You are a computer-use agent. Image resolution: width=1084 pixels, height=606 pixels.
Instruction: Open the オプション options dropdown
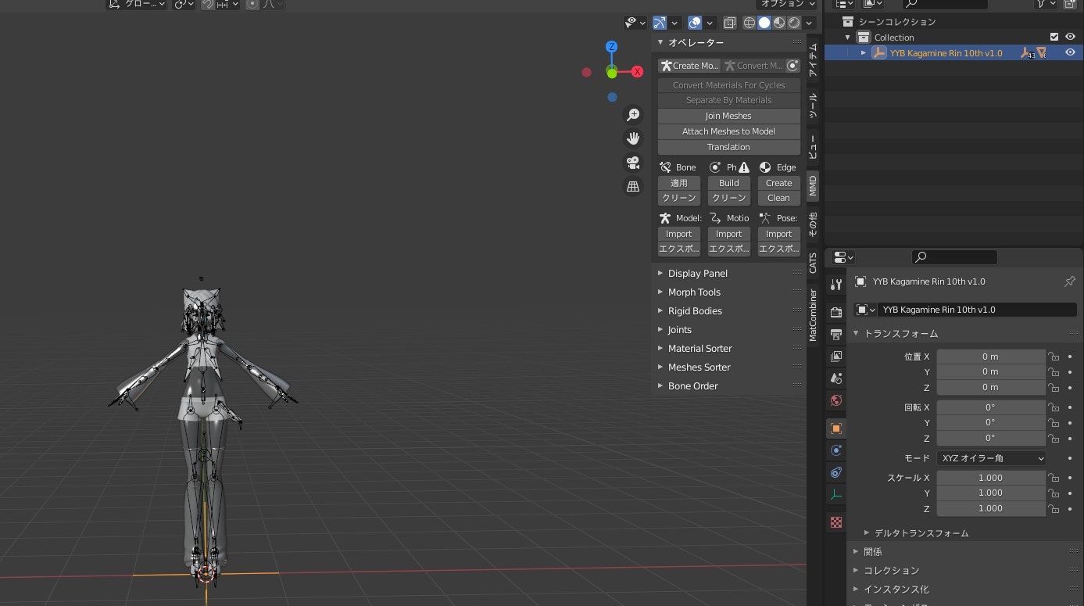(x=787, y=4)
